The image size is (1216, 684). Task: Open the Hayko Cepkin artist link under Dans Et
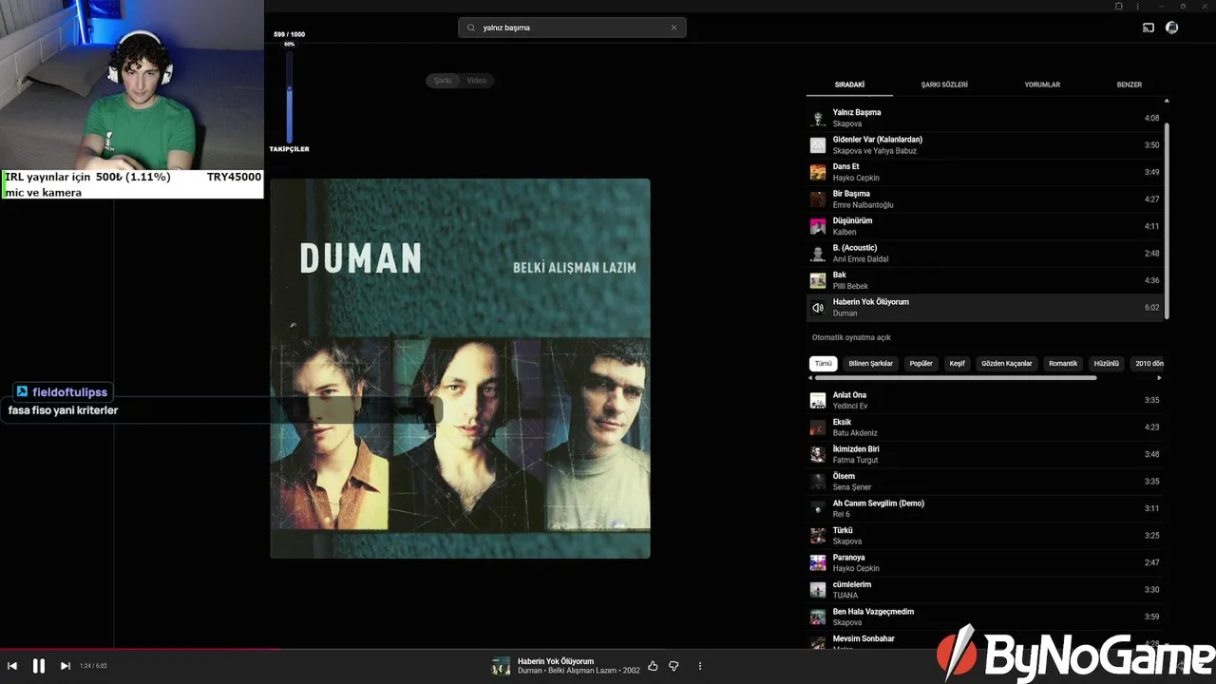coord(856,178)
